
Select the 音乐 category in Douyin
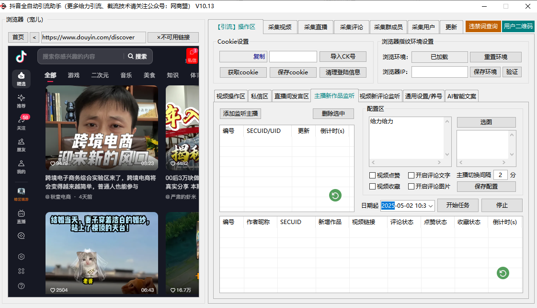click(126, 75)
